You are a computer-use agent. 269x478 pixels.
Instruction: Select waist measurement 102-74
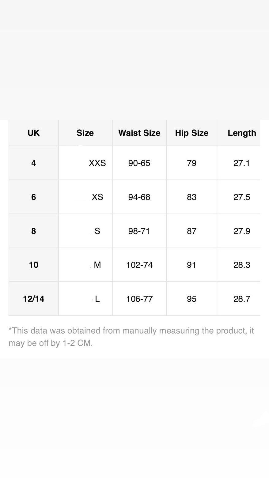139,265
